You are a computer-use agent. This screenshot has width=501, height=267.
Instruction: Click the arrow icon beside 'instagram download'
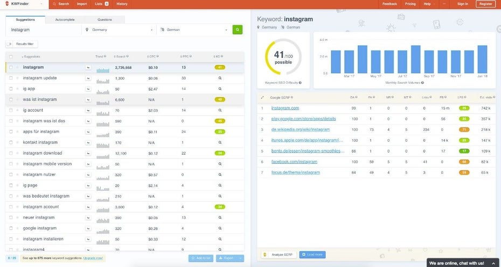pos(88,153)
